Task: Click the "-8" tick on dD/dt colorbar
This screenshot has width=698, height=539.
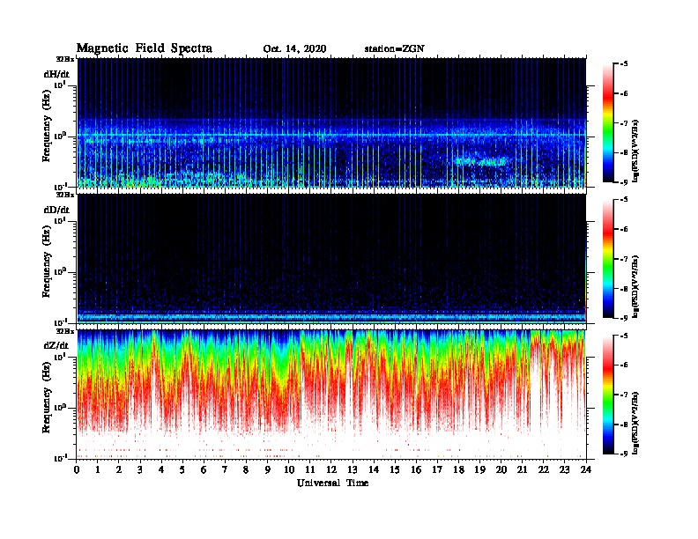Action: pos(624,289)
